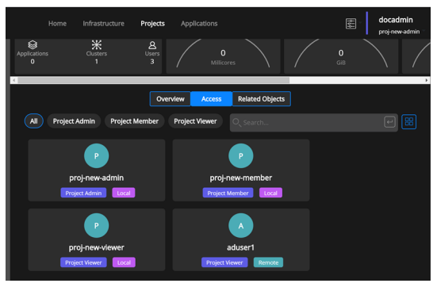Click the Applications count 0
Image resolution: width=437 pixels, height=287 pixels.
33,62
